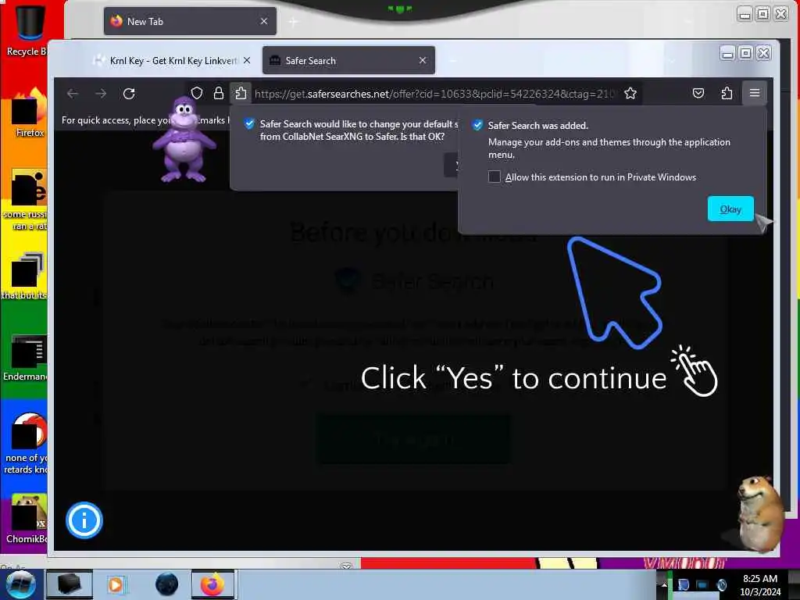Image resolution: width=800 pixels, height=600 pixels.
Task: Click the hamster desktop mascot
Action: 760,513
